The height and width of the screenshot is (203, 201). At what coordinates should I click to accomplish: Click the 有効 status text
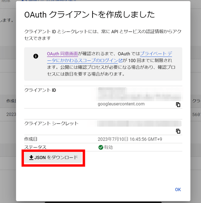pos(108,147)
